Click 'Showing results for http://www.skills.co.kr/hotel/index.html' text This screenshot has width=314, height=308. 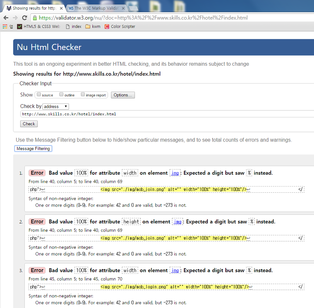tap(87, 74)
